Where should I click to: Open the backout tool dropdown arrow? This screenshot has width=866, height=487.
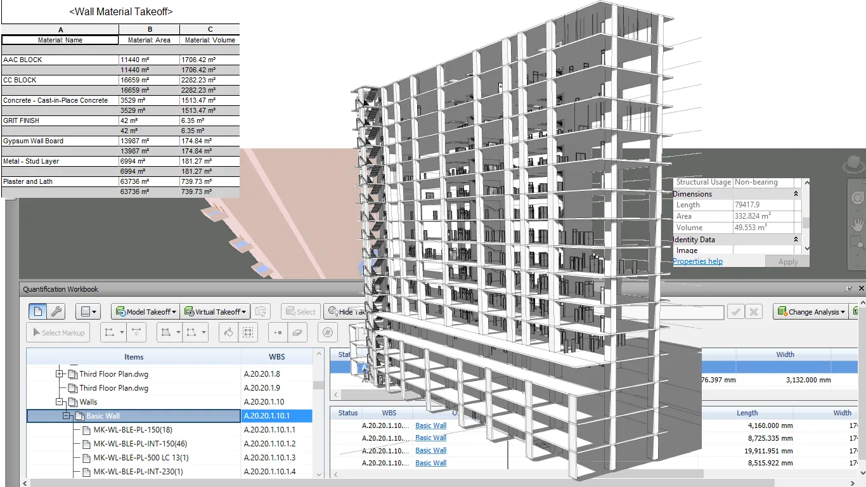pos(204,332)
